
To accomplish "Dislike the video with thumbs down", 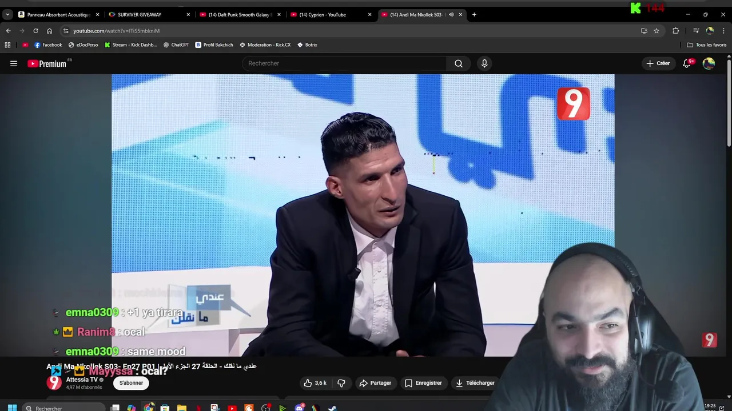I will (x=341, y=383).
